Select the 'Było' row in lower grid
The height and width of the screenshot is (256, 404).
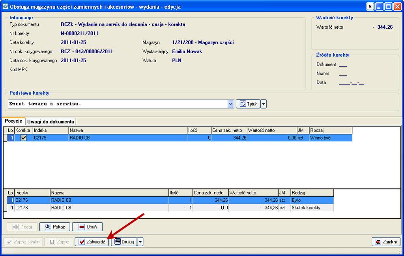(x=170, y=200)
